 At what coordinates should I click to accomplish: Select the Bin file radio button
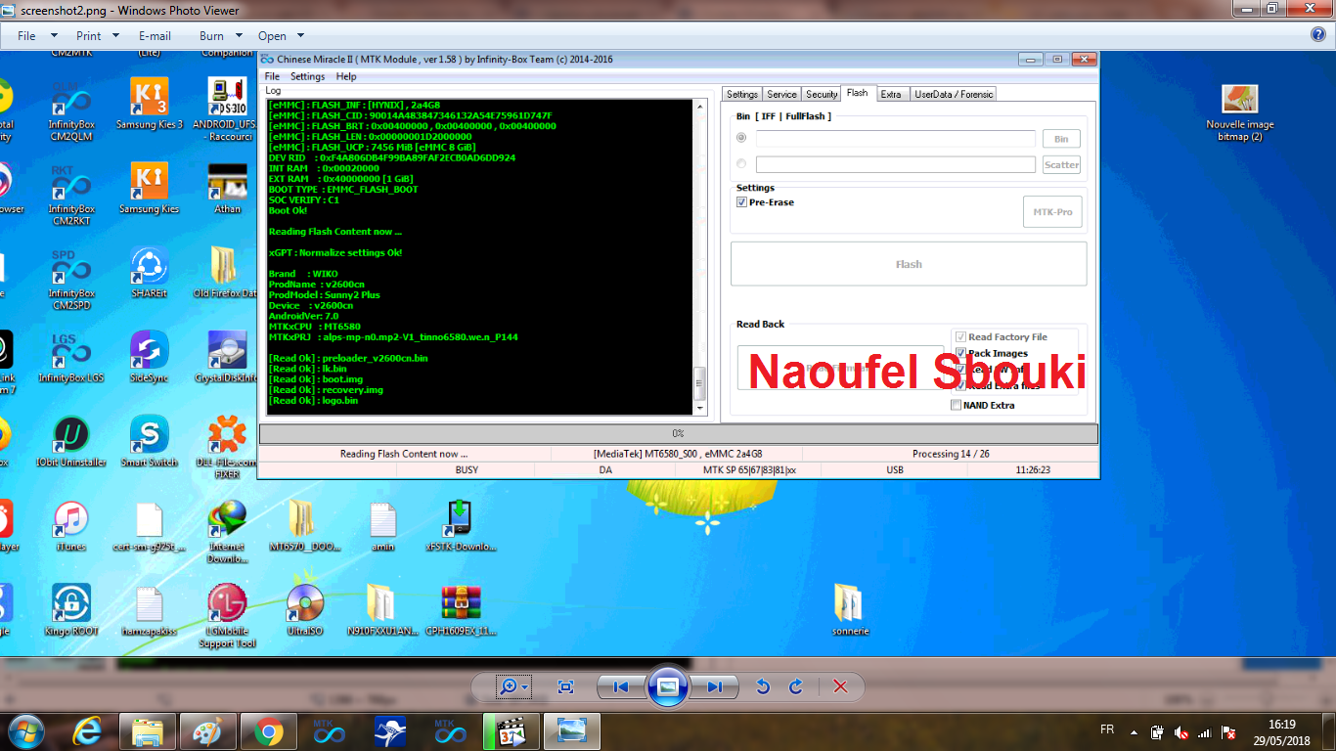(741, 138)
